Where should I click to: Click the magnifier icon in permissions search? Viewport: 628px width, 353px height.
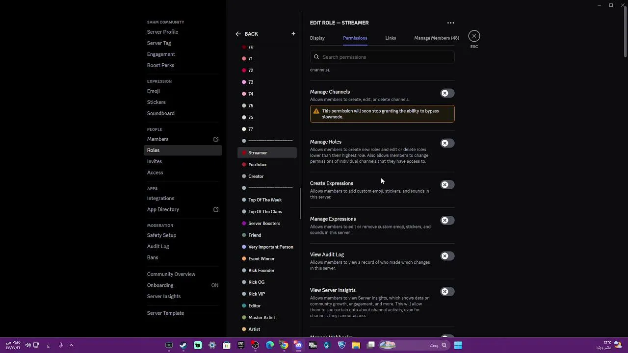point(316,57)
